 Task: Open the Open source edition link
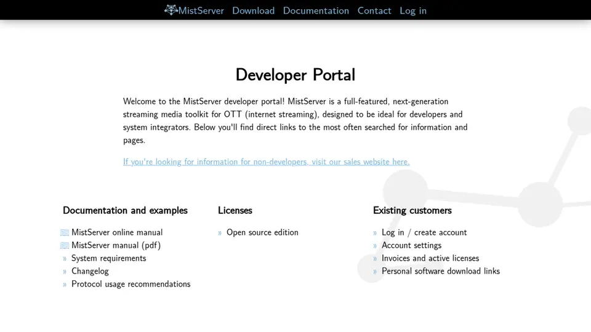262,232
